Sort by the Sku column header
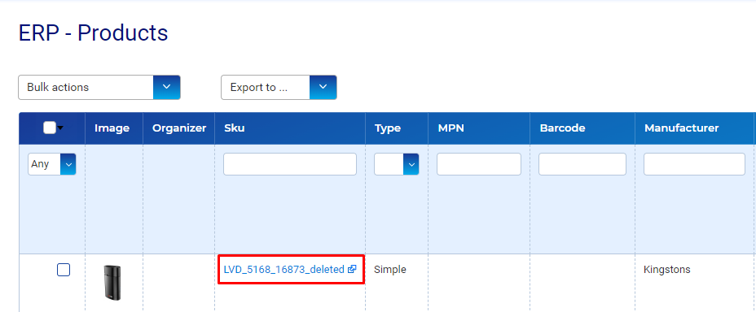This screenshot has height=312, width=756. pos(235,128)
